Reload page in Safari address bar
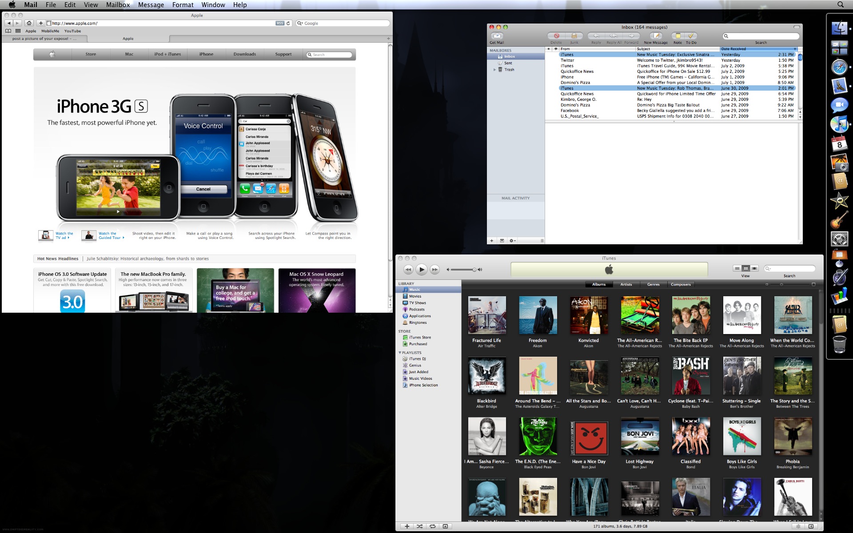 pos(288,23)
